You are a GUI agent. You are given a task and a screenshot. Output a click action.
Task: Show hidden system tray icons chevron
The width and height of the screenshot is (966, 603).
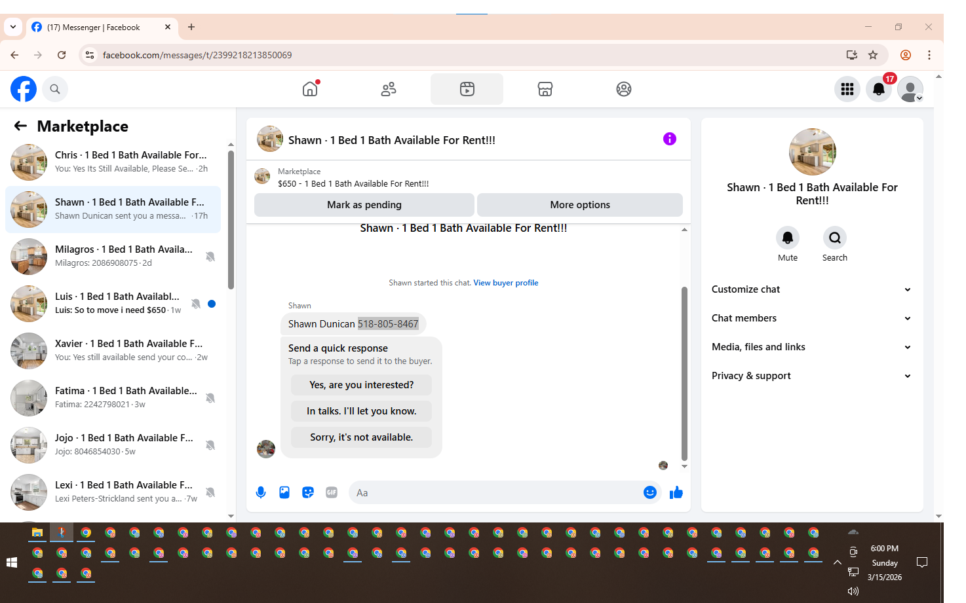[x=838, y=562]
